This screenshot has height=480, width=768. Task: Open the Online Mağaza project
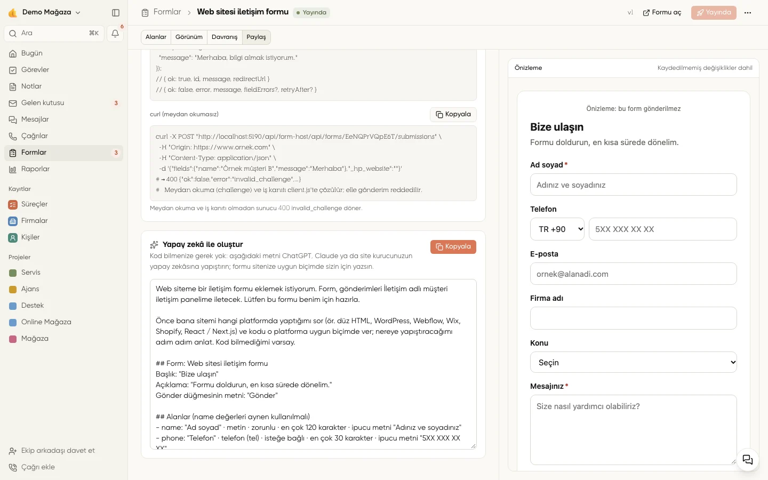pos(63,322)
